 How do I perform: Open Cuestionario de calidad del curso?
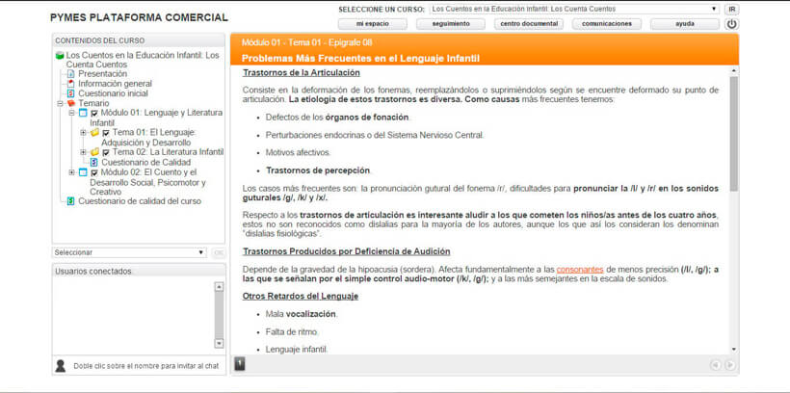[140, 201]
